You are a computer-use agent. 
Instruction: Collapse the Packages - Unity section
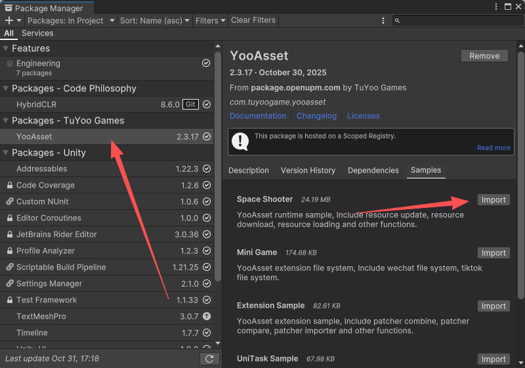pyautogui.click(x=5, y=153)
